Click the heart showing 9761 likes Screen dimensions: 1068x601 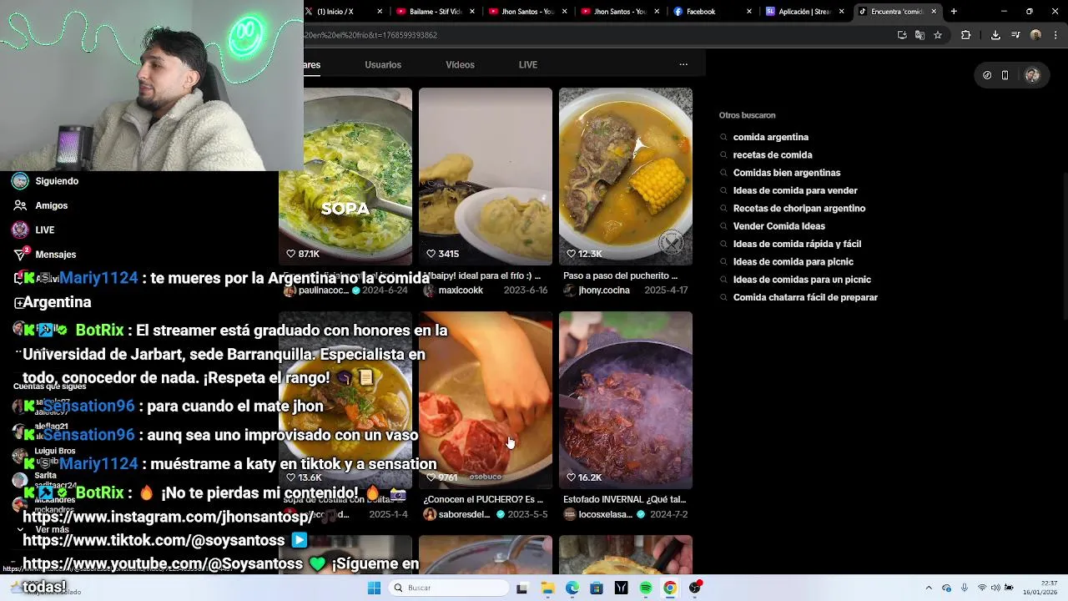pyautogui.click(x=431, y=477)
